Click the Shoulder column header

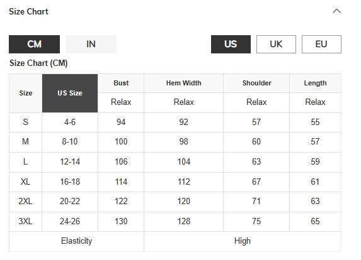pyautogui.click(x=256, y=83)
